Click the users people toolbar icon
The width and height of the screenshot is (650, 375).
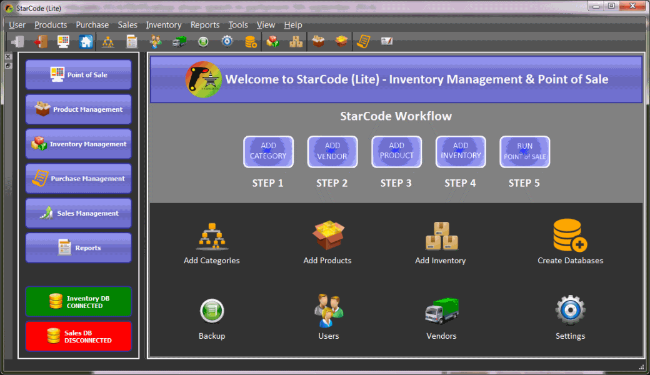click(x=156, y=41)
